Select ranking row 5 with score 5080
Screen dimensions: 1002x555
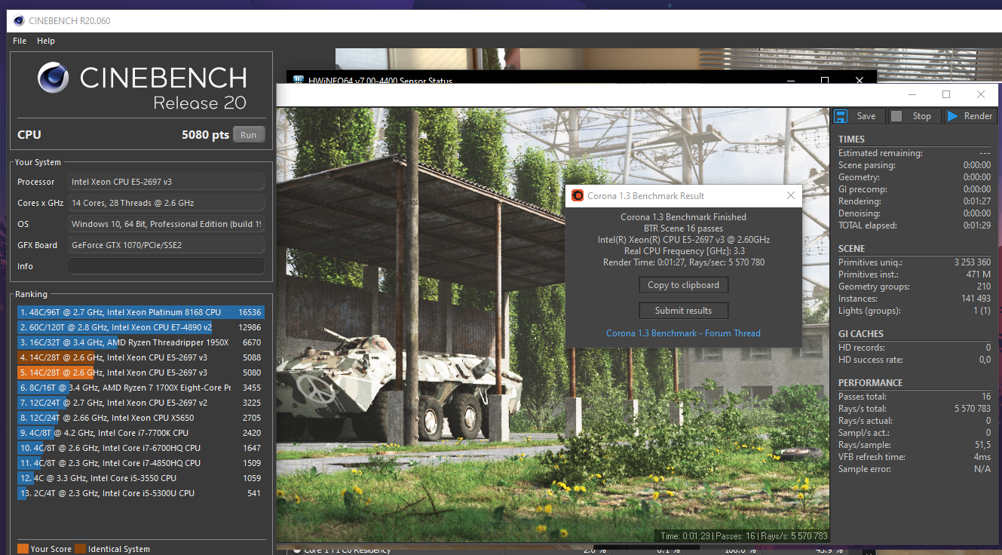[140, 373]
